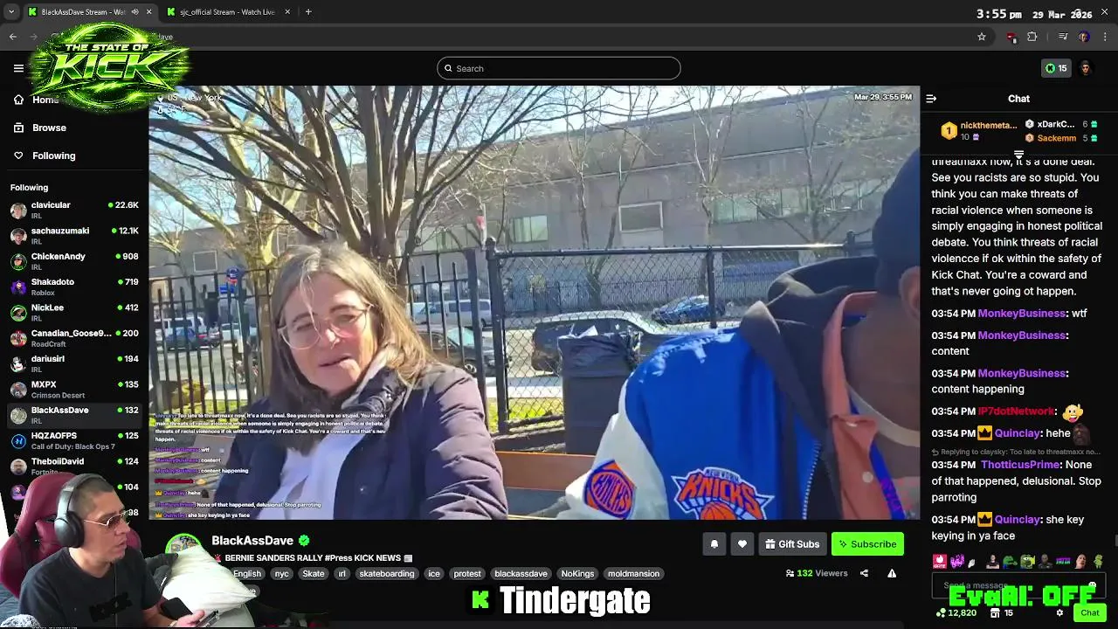Close the BlackAssDave Stream tab
1118x629 pixels.
pos(148,12)
